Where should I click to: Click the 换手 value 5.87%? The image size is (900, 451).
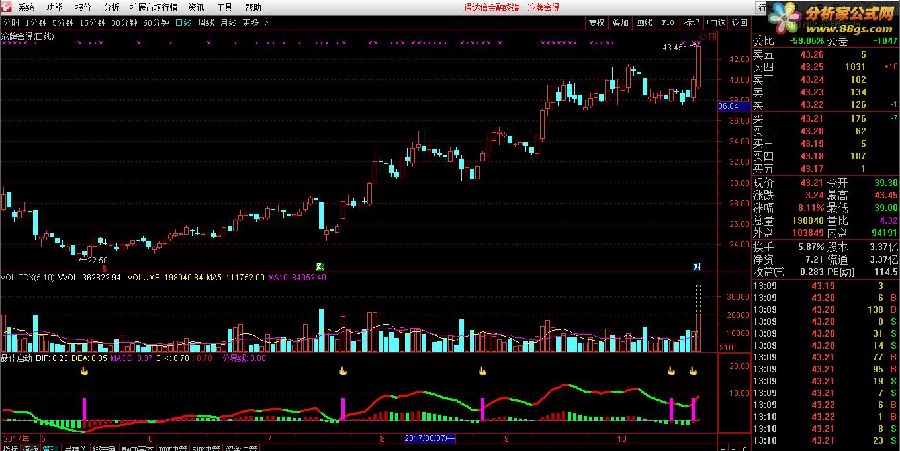click(811, 246)
